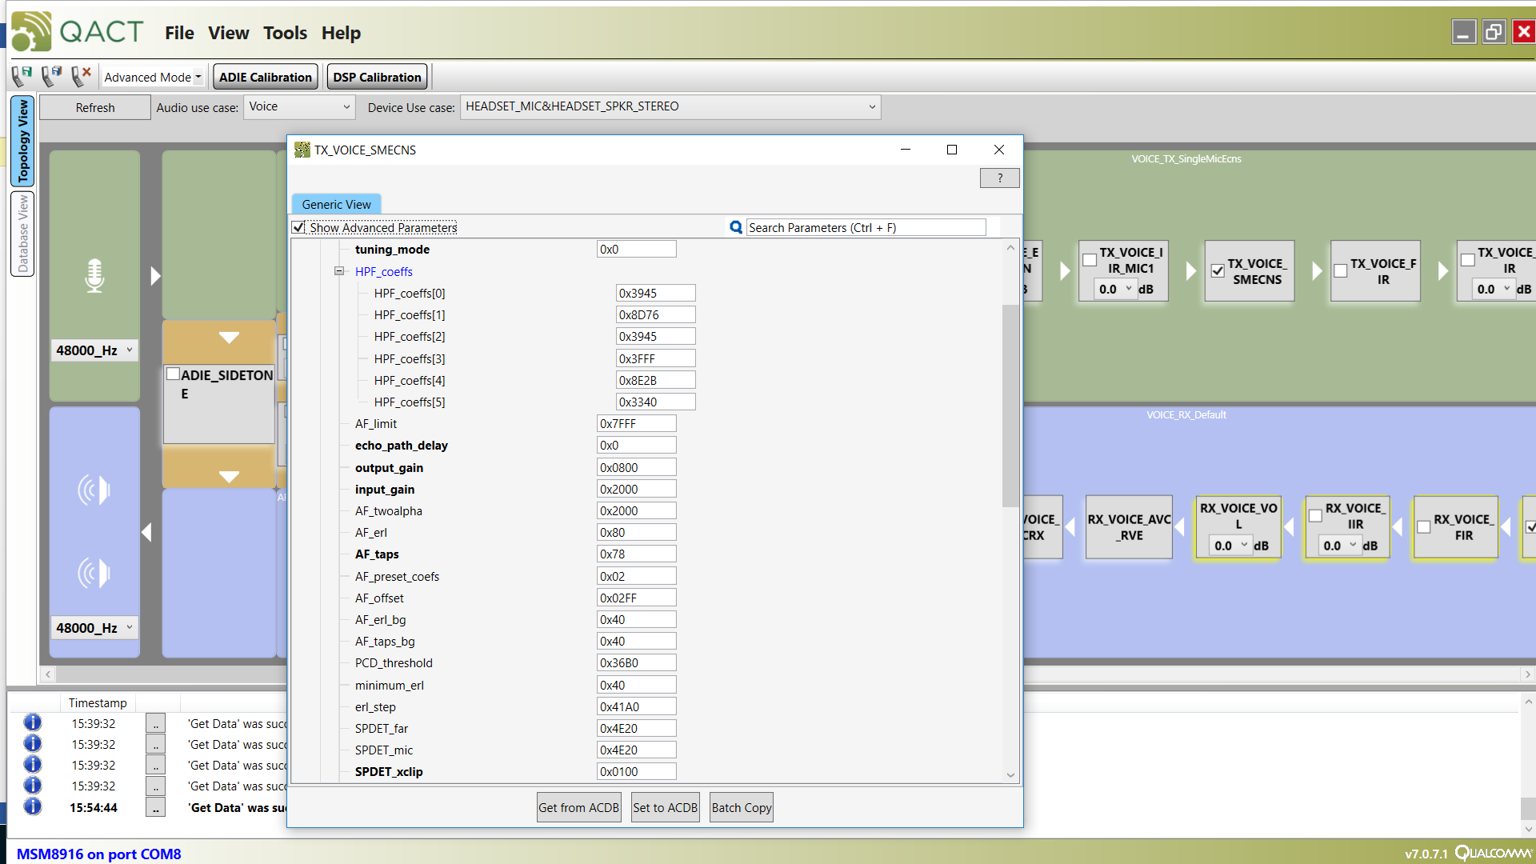Click the connect phone and save icon

pos(22,76)
